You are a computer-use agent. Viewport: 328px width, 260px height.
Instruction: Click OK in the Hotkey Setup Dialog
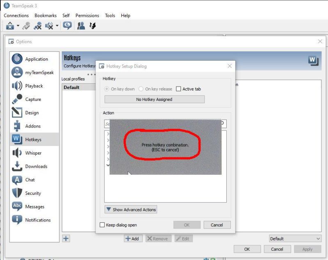click(187, 225)
